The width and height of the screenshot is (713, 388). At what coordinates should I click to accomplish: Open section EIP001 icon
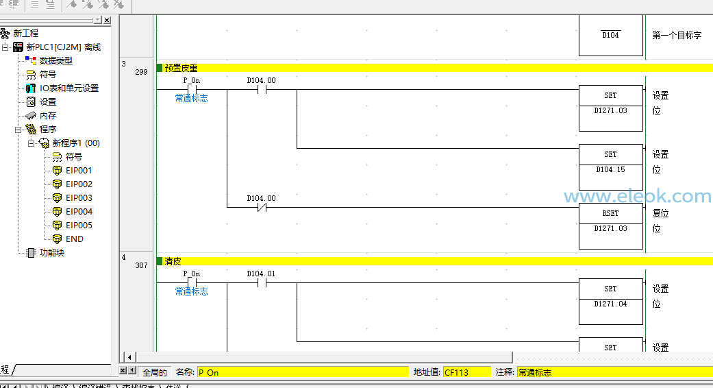pos(58,171)
